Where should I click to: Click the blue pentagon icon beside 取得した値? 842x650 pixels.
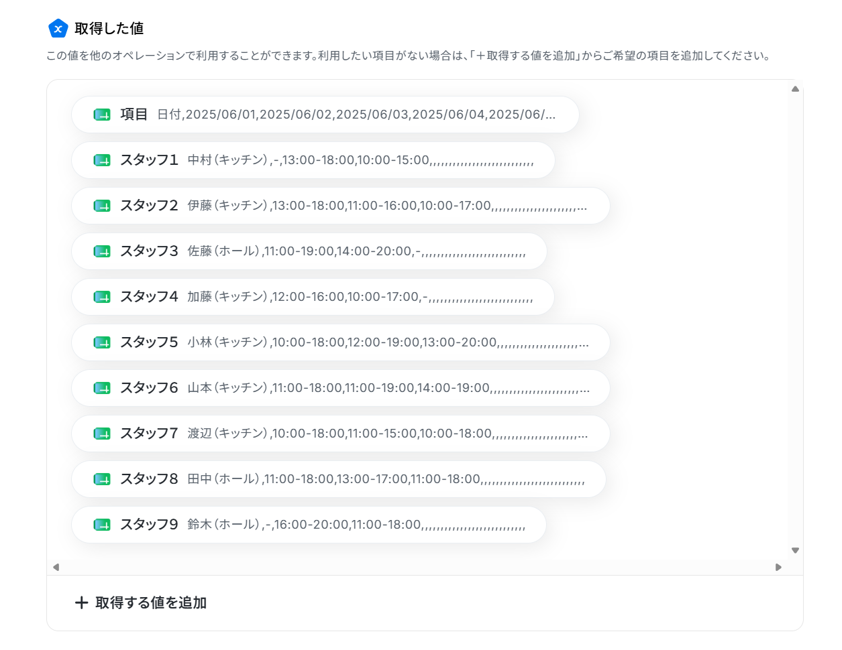click(58, 28)
